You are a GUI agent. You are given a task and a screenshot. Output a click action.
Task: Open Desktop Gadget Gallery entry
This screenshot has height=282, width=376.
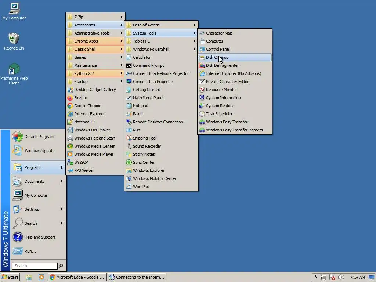pyautogui.click(x=95, y=90)
